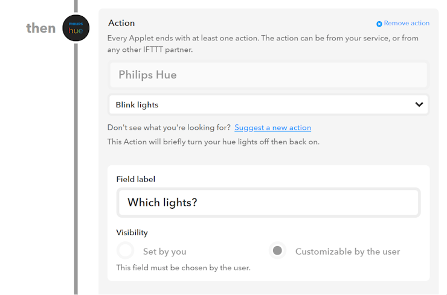Click the Philips Hue service selector field
Image resolution: width=447 pixels, height=295 pixels.
[x=269, y=75]
